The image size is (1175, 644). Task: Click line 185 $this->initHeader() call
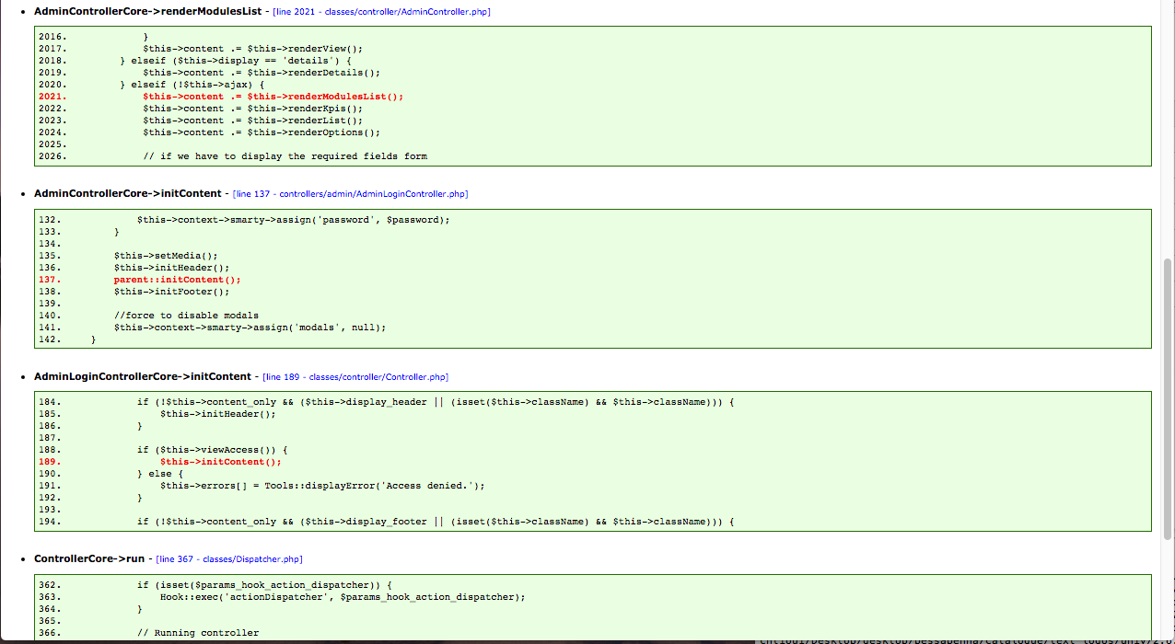tap(217, 414)
